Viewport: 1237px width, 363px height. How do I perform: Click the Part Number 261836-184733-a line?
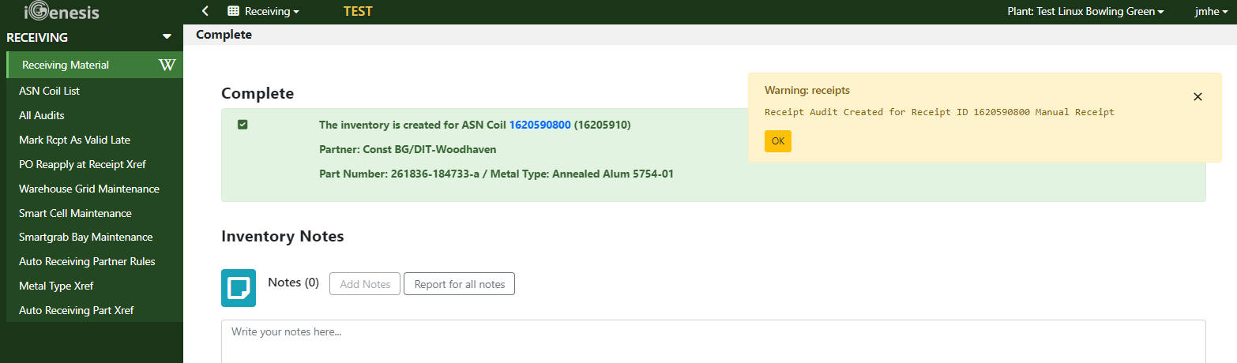pyautogui.click(x=496, y=174)
